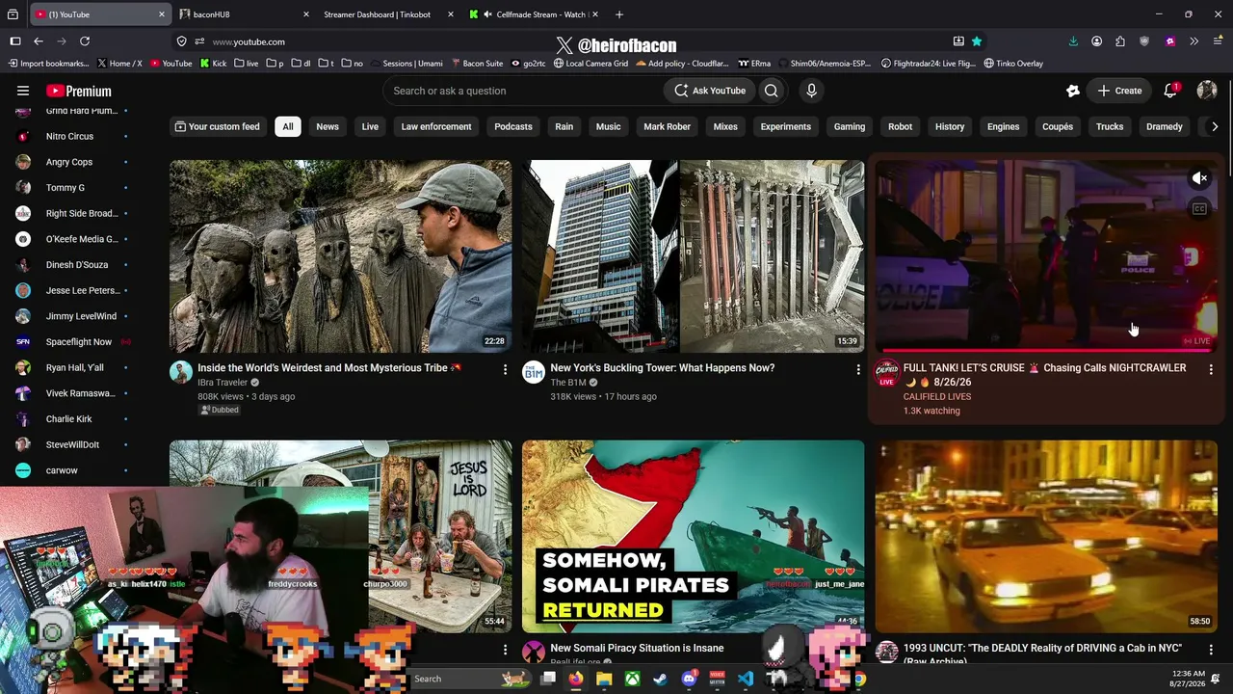Select the Gaming filter chip
The width and height of the screenshot is (1233, 694).
click(x=850, y=126)
